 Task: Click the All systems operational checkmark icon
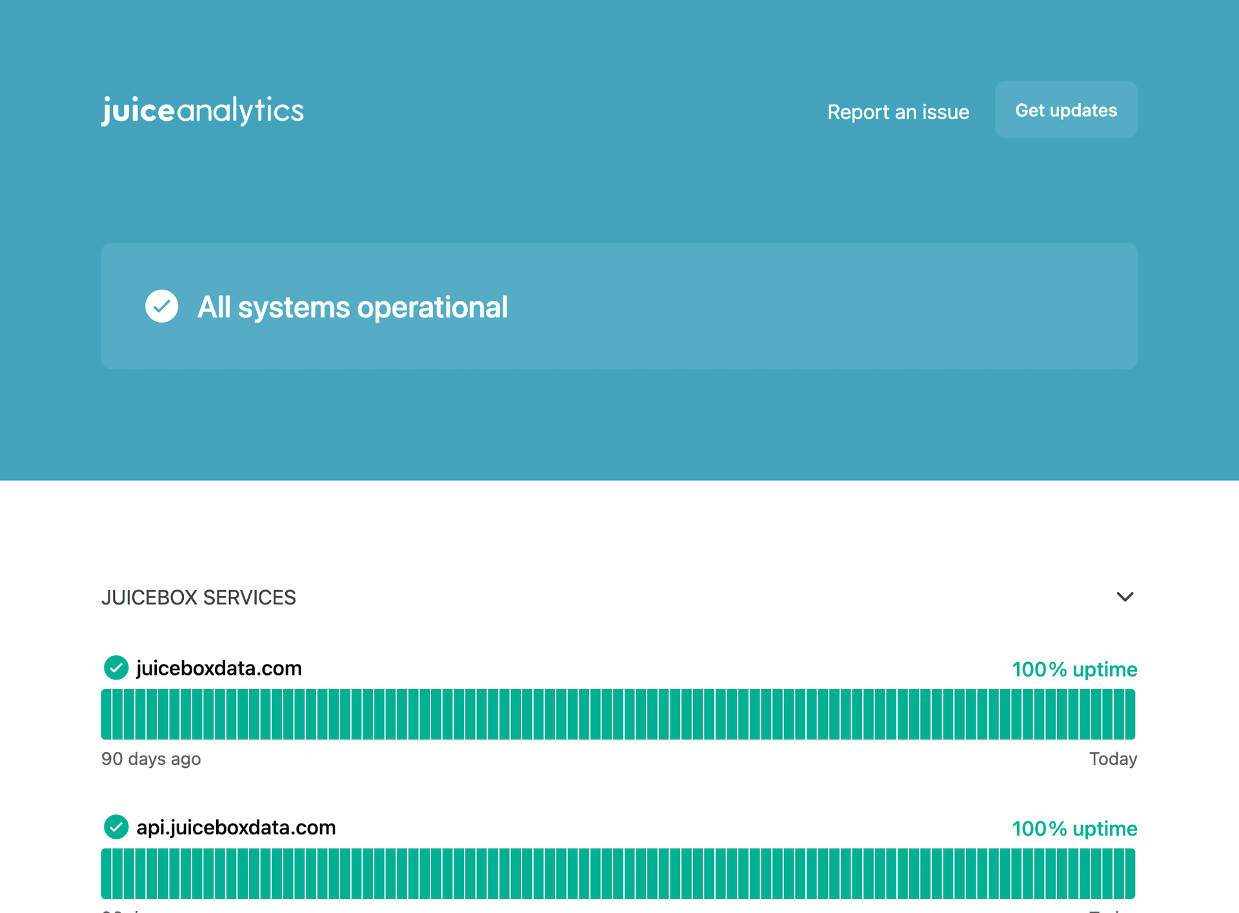(x=162, y=306)
